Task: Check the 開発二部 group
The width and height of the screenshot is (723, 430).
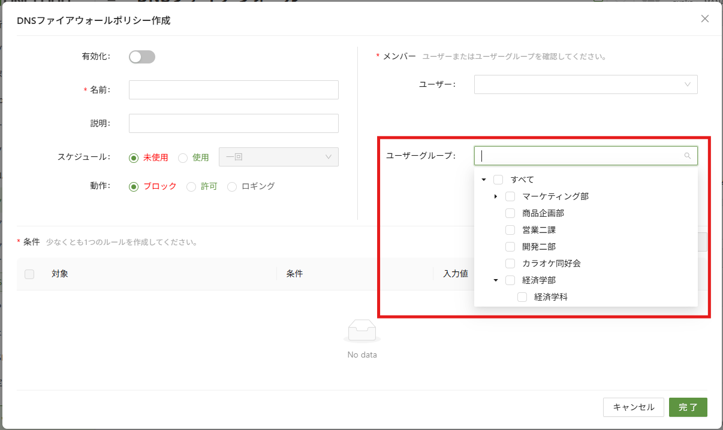Action: click(x=510, y=247)
